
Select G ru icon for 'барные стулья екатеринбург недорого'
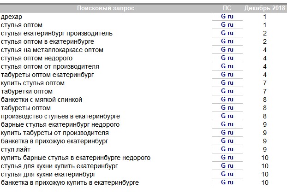click(227, 124)
